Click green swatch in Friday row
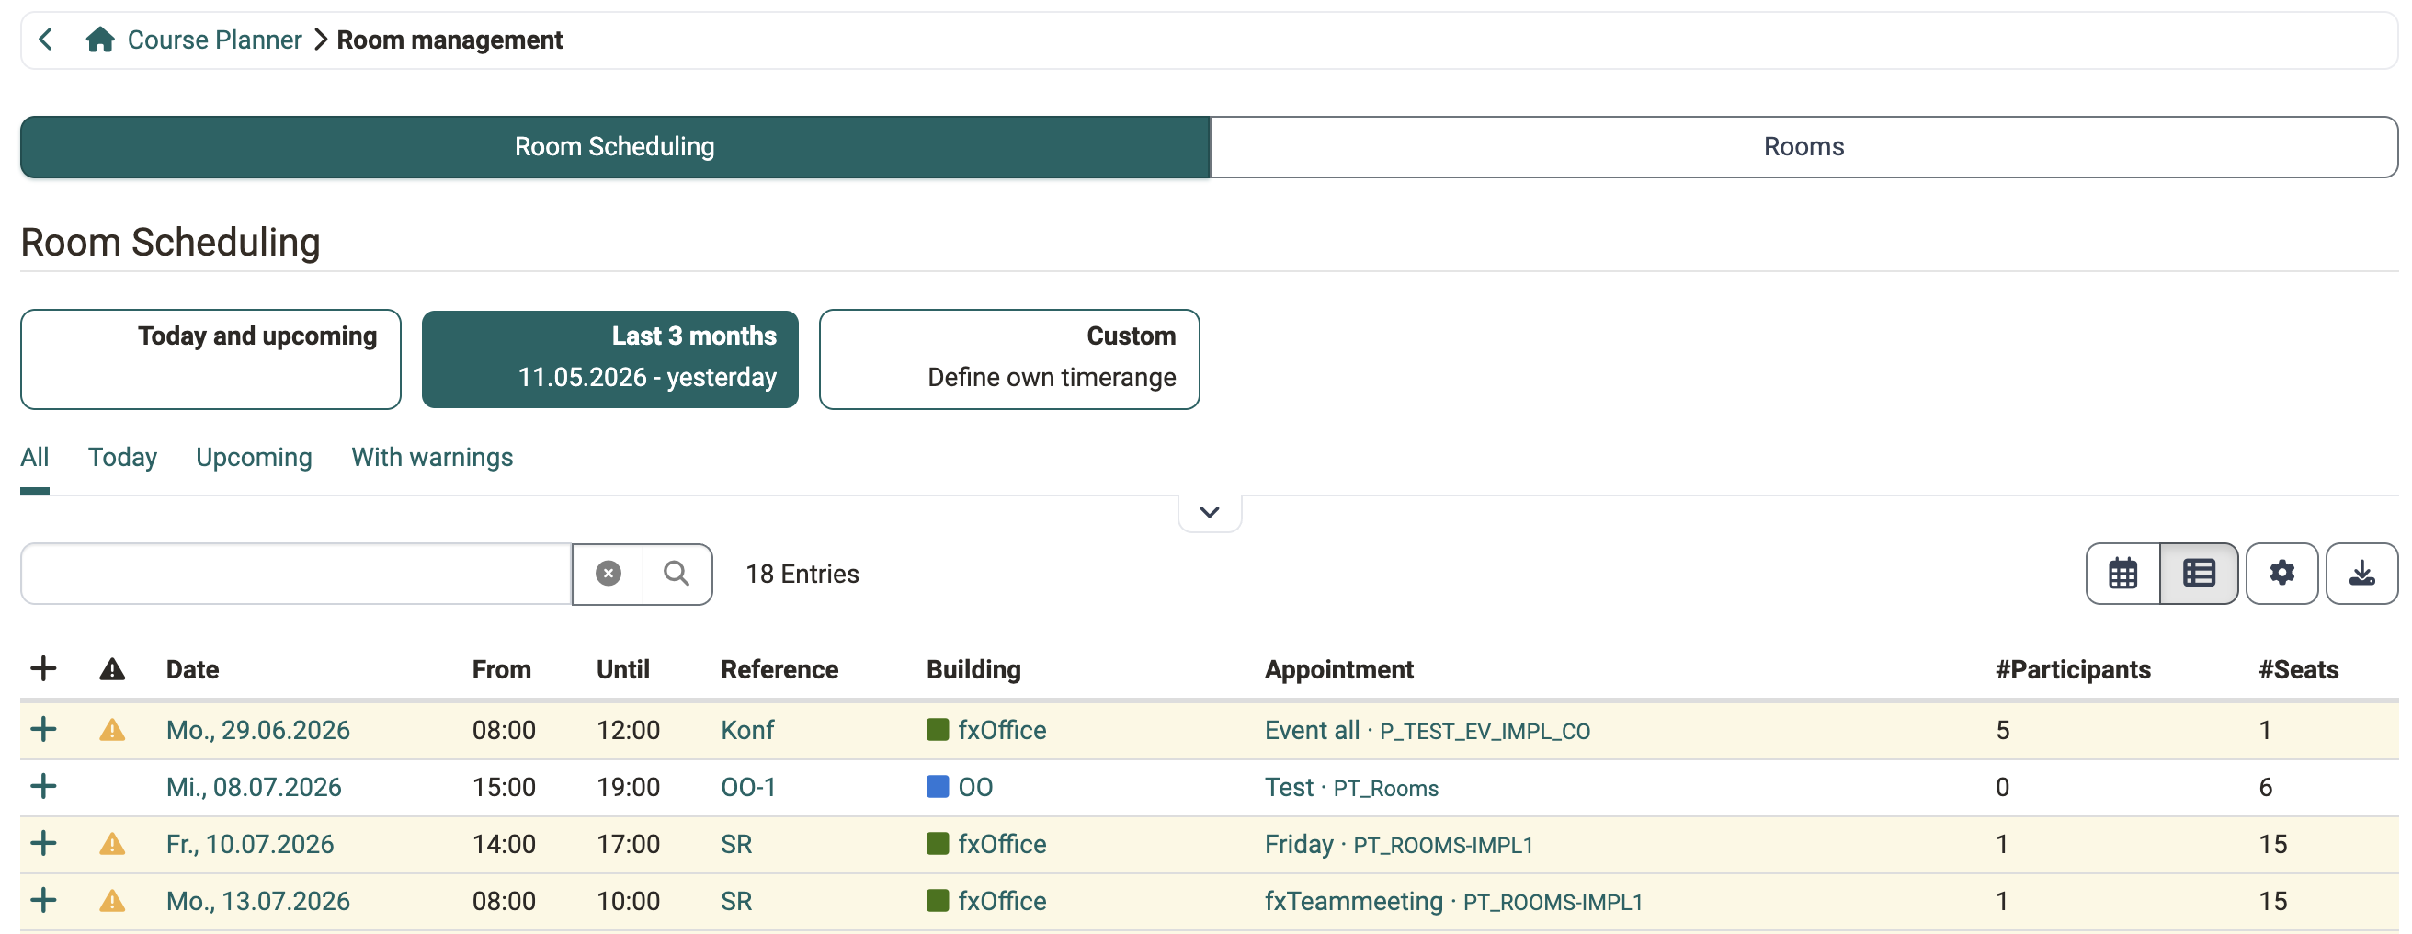Image resolution: width=2412 pixels, height=934 pixels. tap(938, 844)
